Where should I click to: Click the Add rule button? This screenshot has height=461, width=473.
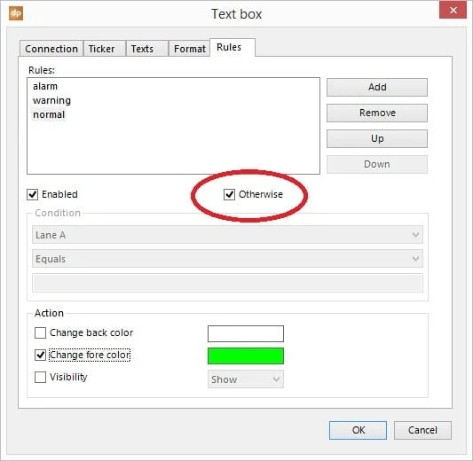pyautogui.click(x=377, y=87)
